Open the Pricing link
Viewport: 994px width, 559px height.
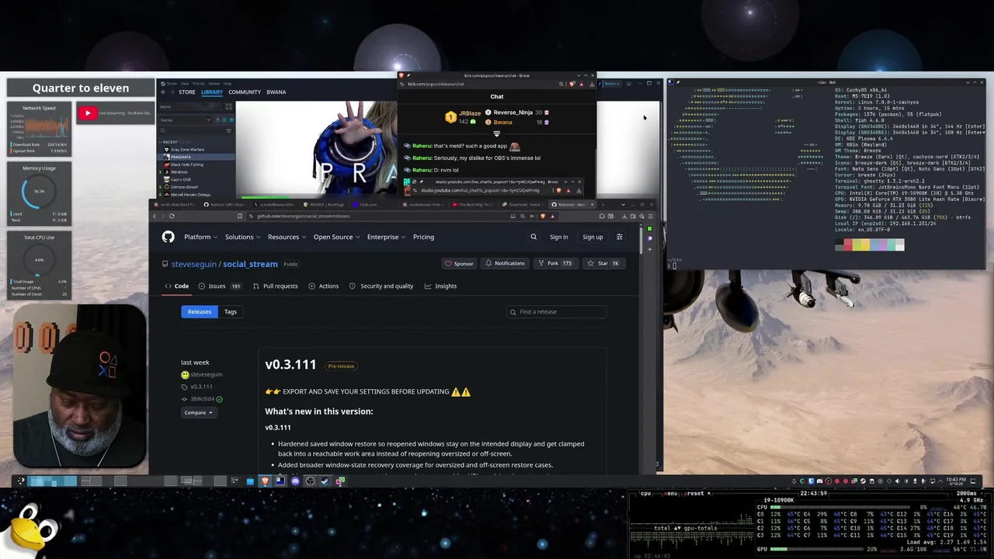click(423, 237)
